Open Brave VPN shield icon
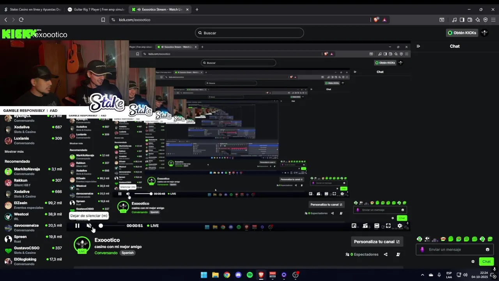 (x=485, y=20)
